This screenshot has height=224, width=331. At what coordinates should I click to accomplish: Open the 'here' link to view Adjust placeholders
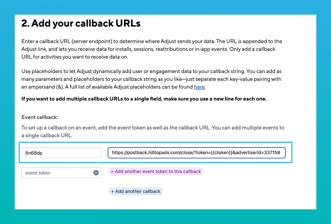199,87
